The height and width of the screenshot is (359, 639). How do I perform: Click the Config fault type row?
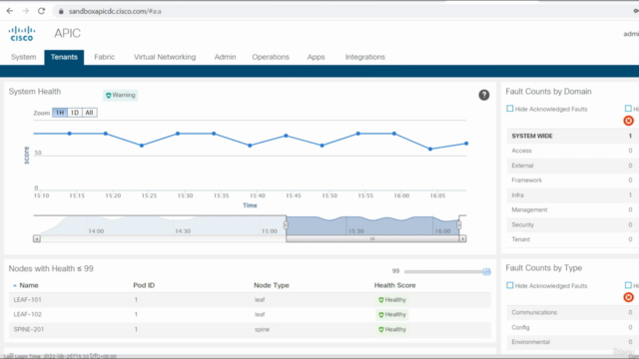click(x=572, y=327)
